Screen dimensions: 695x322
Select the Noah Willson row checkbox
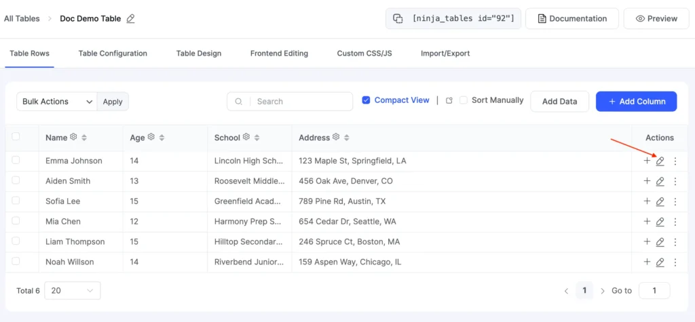16,261
